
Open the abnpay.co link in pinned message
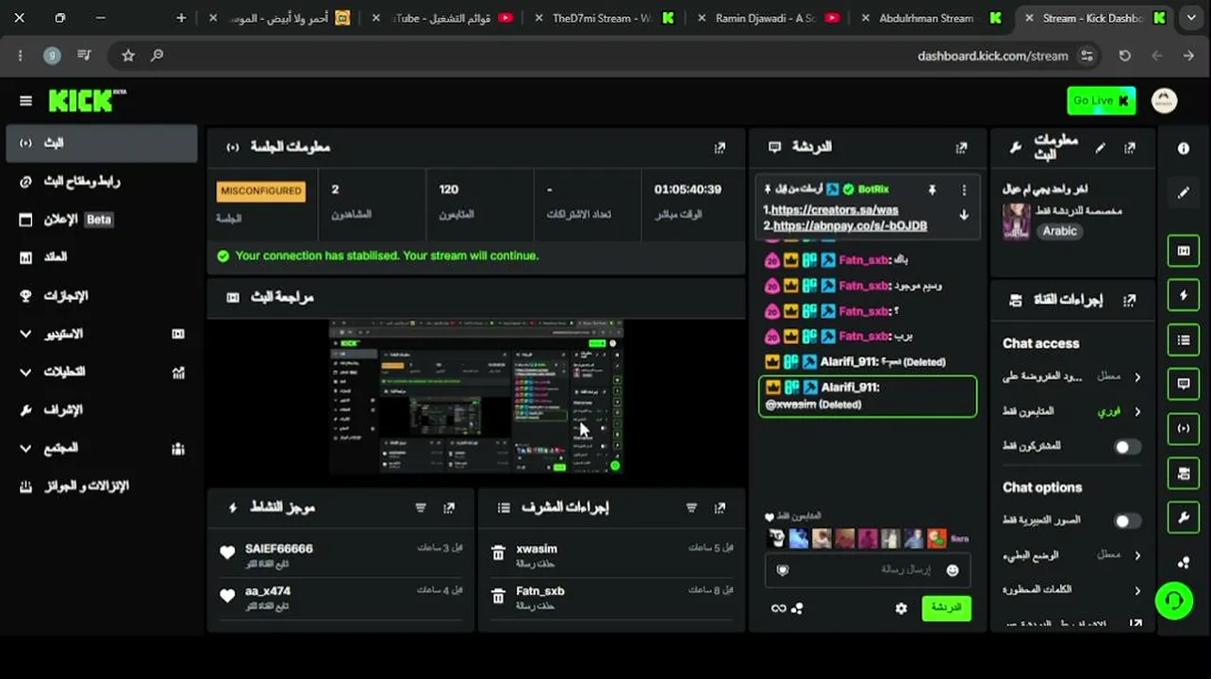click(x=849, y=226)
